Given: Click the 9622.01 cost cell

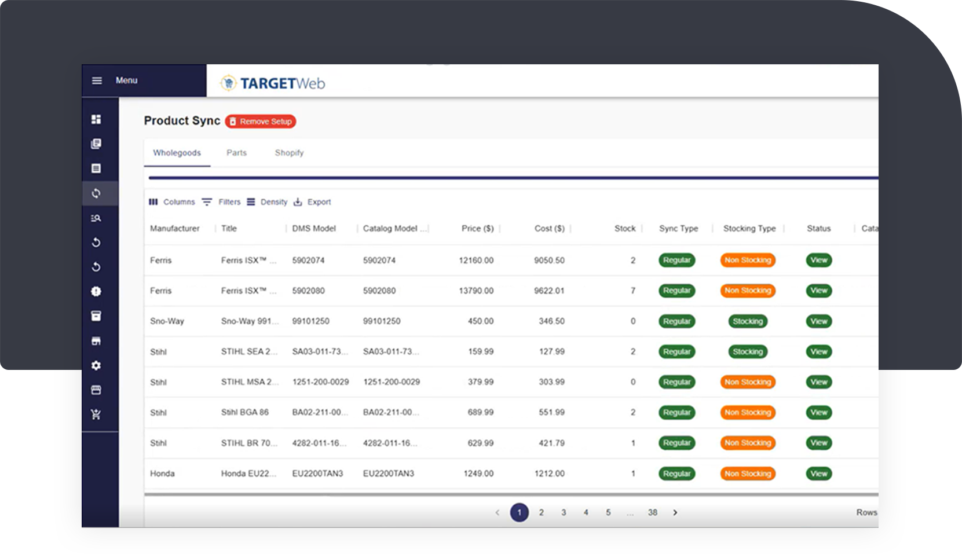Looking at the screenshot, I should pos(549,291).
